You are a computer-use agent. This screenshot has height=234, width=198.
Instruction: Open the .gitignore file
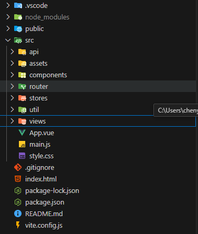click(39, 168)
